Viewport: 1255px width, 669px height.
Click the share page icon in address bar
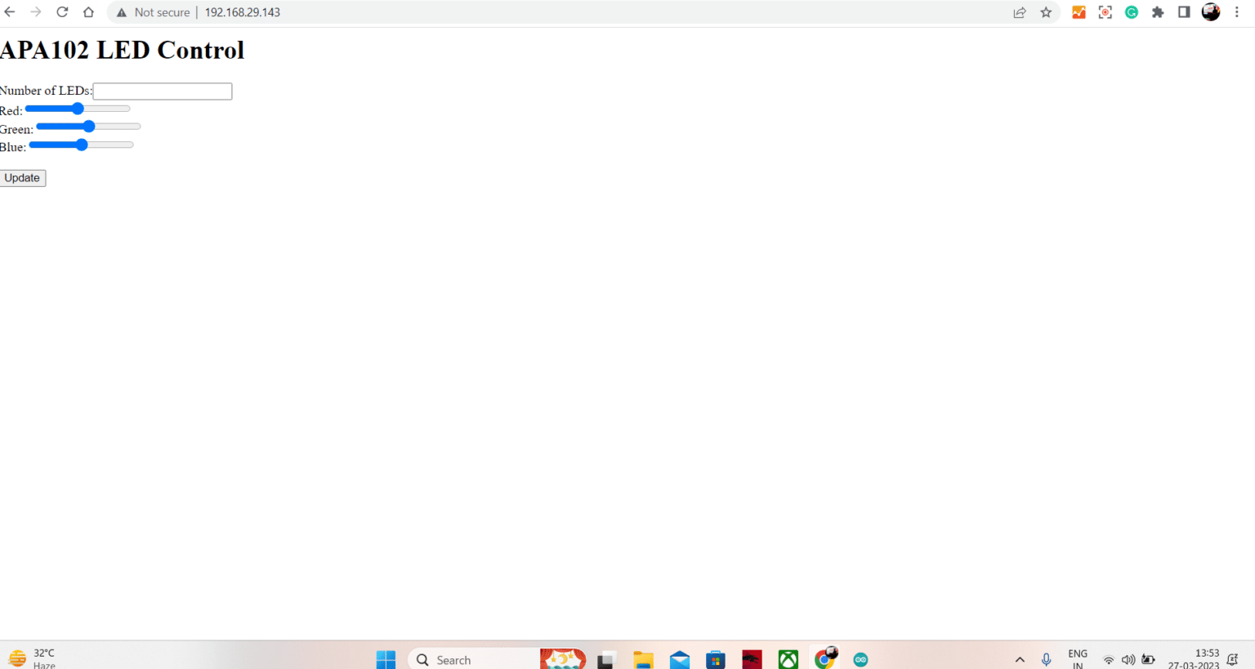point(1020,12)
